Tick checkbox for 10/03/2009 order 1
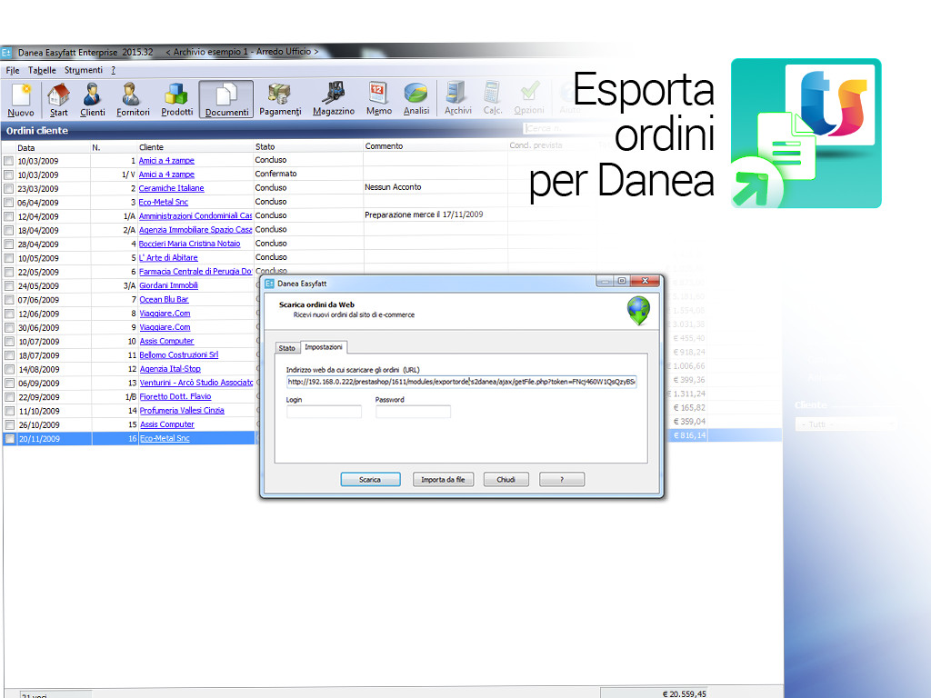This screenshot has height=698, width=931. (x=8, y=161)
